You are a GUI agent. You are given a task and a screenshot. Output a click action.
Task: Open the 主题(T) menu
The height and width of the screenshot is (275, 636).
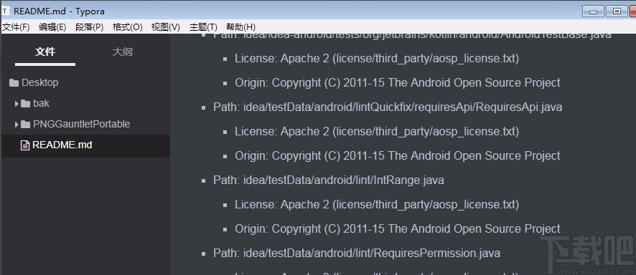tap(203, 27)
